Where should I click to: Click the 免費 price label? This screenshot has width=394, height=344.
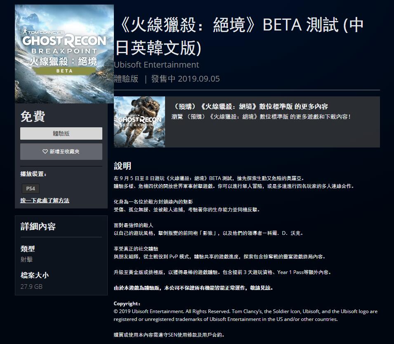[x=33, y=117]
